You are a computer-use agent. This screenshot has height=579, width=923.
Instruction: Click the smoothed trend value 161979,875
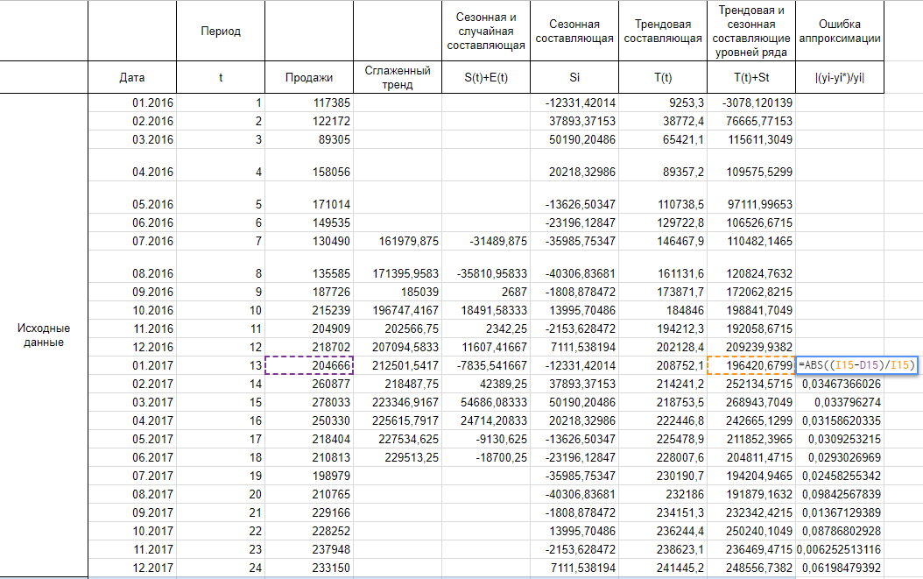pos(397,241)
